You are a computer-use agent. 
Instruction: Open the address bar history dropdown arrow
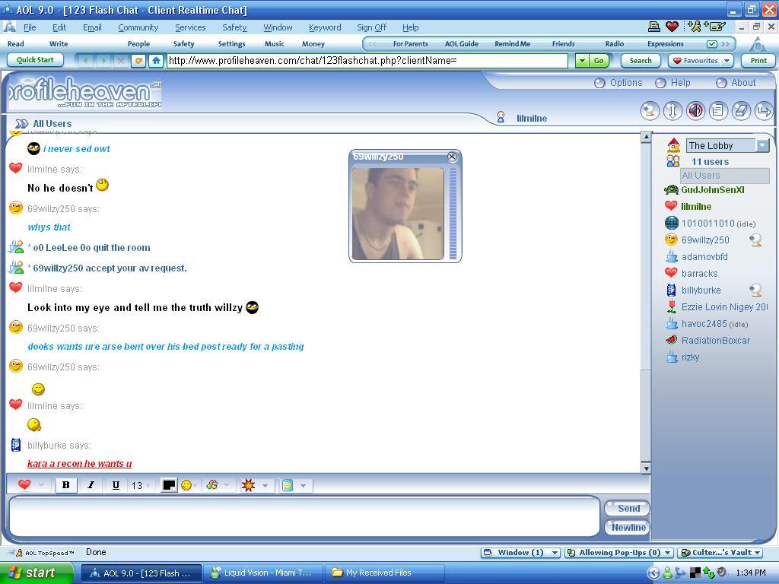point(582,61)
